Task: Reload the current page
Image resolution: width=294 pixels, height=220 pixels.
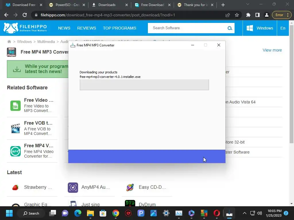Action: point(25,15)
